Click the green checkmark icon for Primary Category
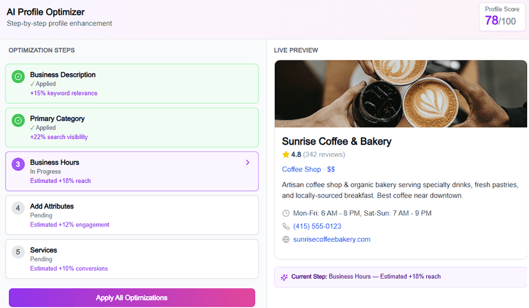Screen dimensions: 529x308 (19, 121)
